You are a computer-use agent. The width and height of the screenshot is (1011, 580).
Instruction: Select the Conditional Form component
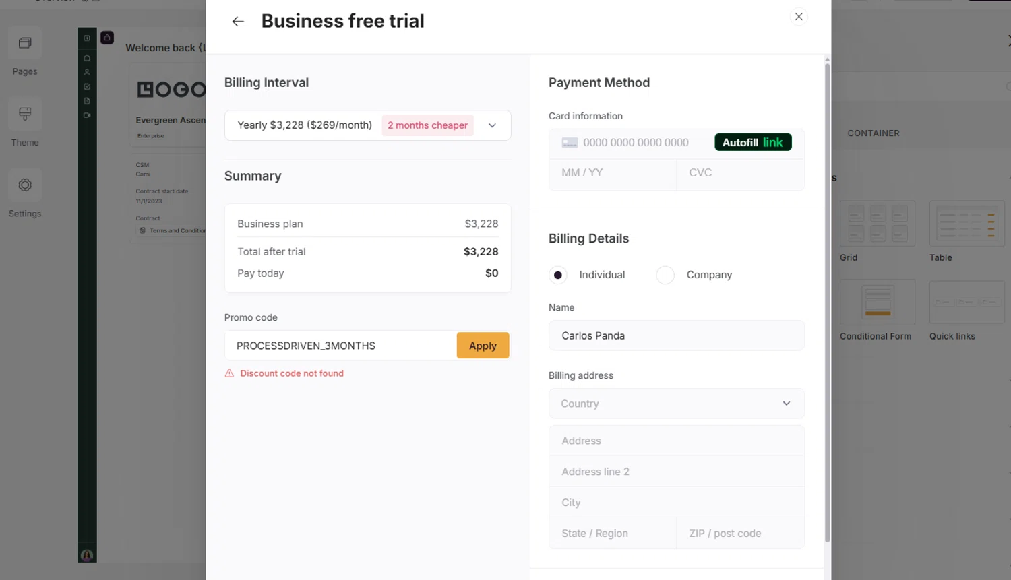pos(878,311)
